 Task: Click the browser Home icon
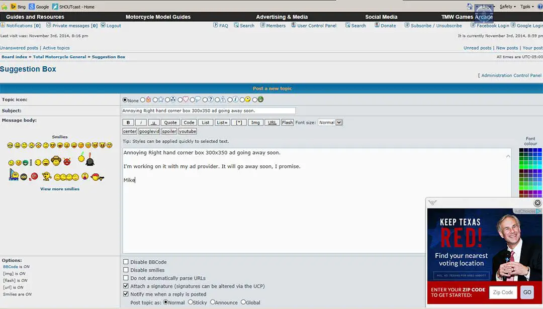[470, 7]
